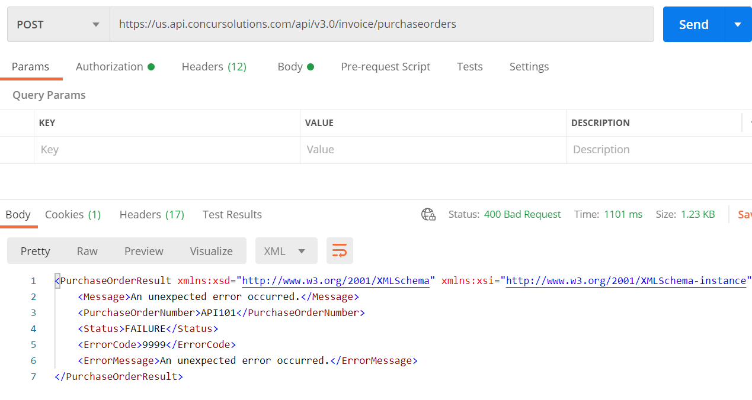Viewport: 752px width, 400px height.
Task: Switch to the Raw response view
Action: click(87, 251)
